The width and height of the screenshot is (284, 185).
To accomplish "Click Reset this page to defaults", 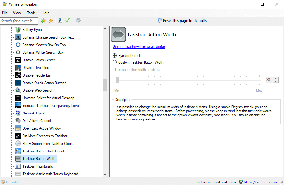I will pos(182,21).
